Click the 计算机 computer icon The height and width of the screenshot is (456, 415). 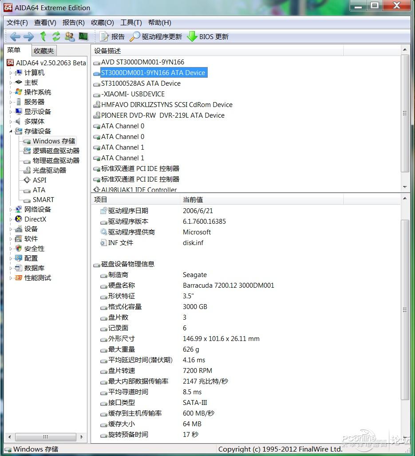click(x=19, y=73)
